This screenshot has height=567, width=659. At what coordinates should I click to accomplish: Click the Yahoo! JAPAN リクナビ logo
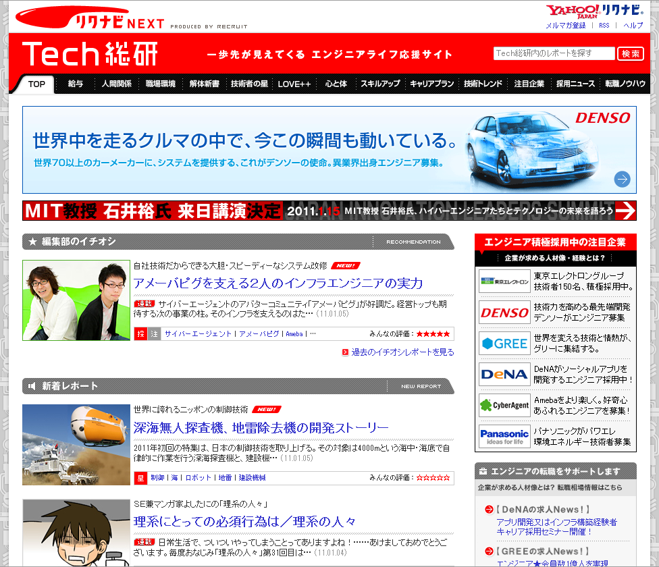(594, 11)
